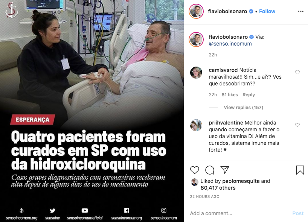Image resolution: width=308 pixels, height=222 pixels.
Task: Like priihvalentine's comment heart
Action: pyautogui.click(x=297, y=125)
